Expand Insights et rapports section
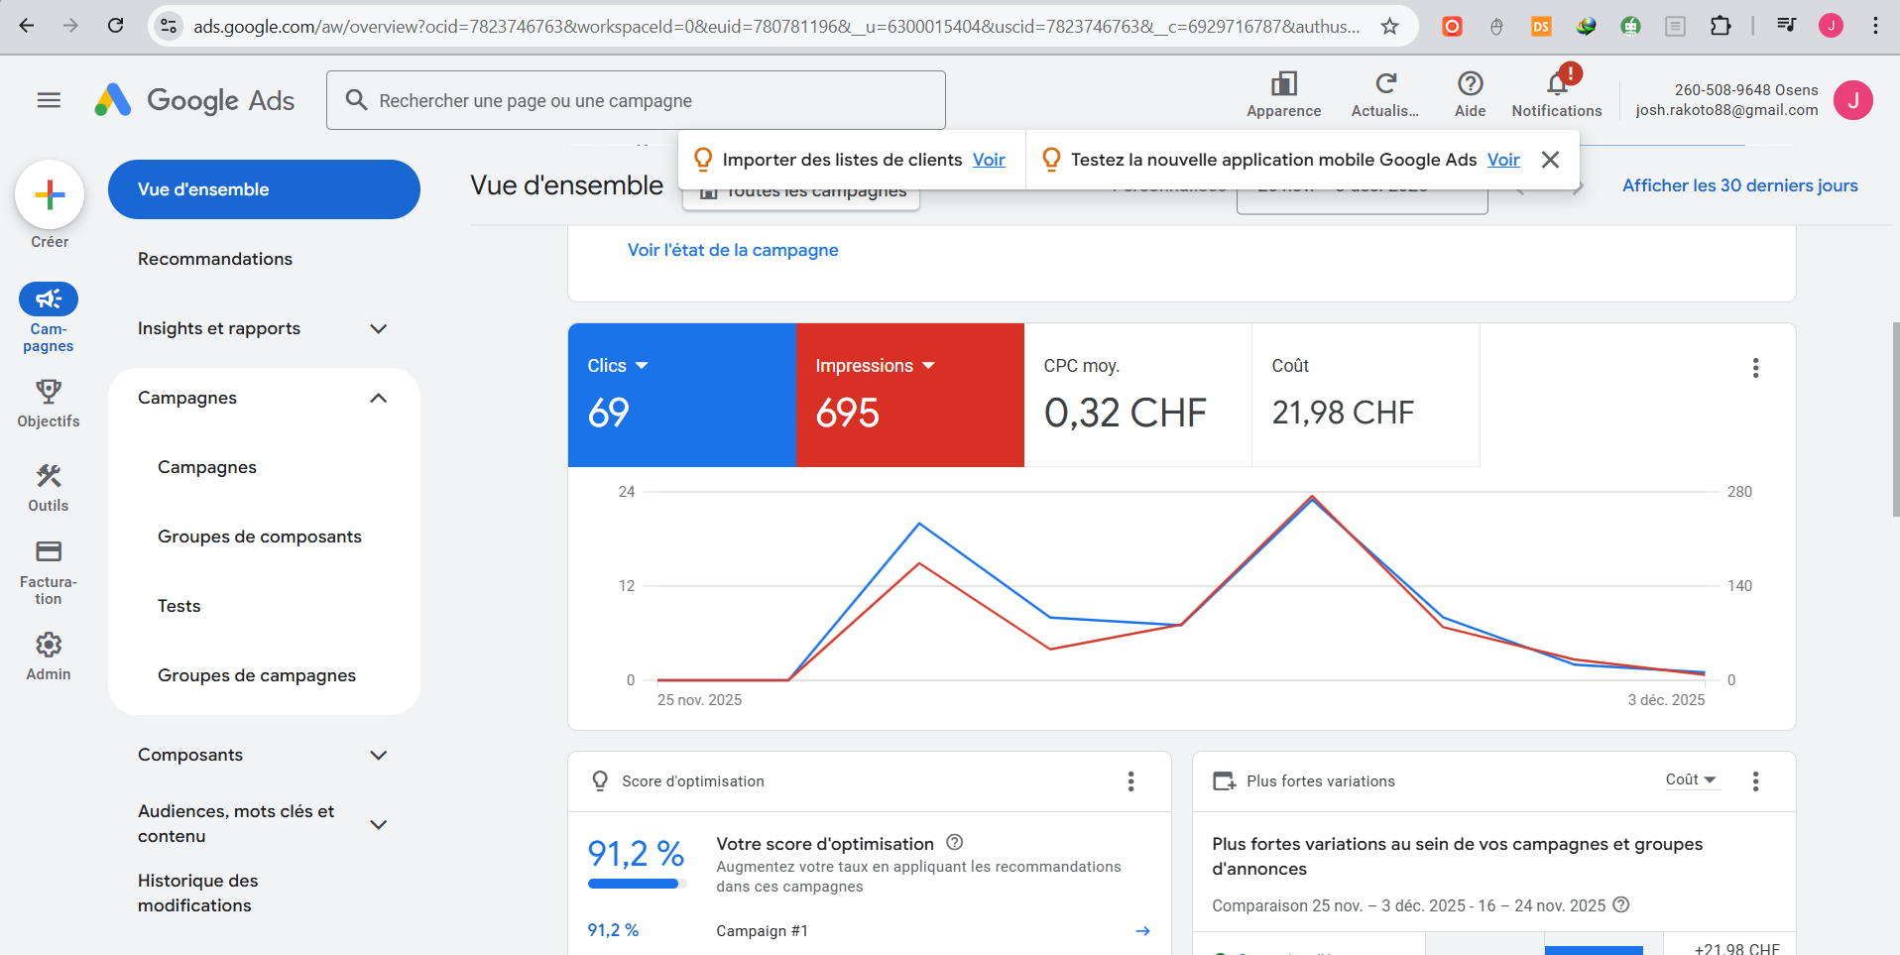This screenshot has width=1900, height=955. click(378, 328)
